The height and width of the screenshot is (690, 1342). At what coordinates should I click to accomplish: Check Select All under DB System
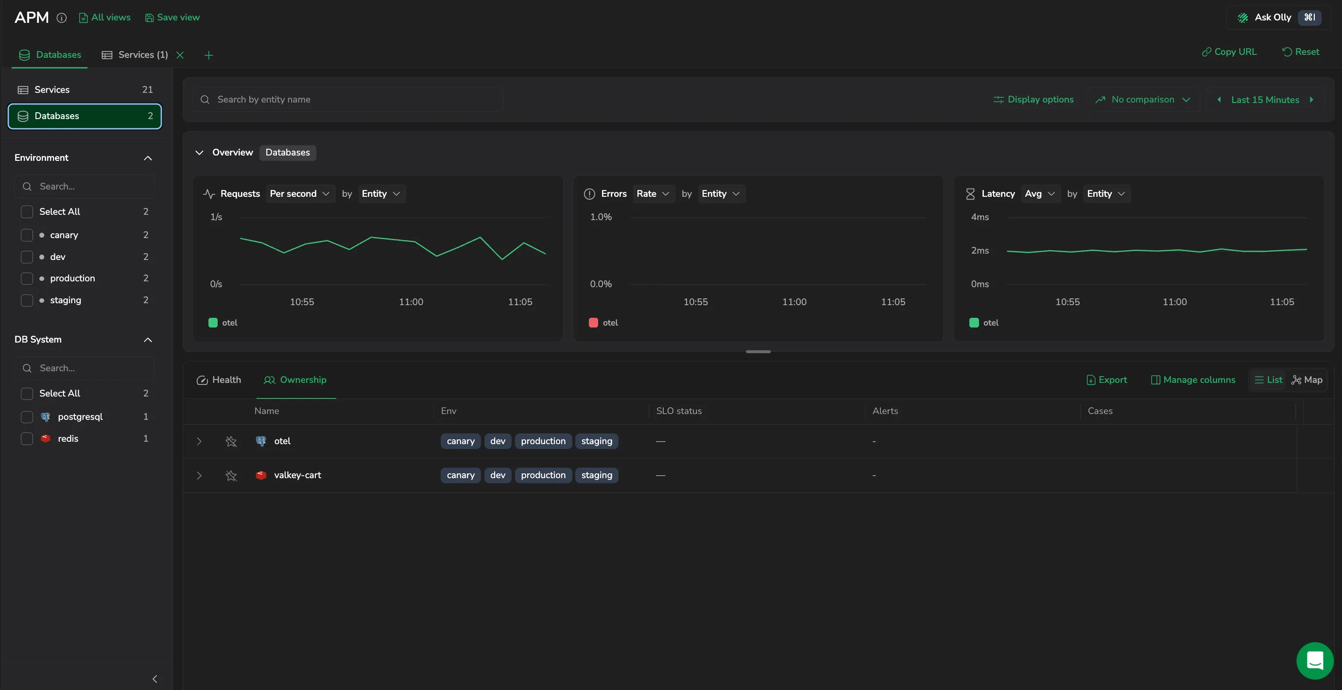click(x=27, y=394)
